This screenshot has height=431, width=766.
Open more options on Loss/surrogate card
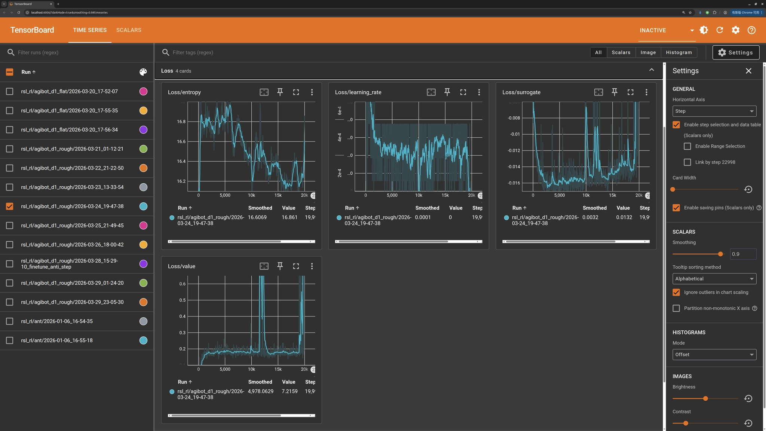click(x=646, y=92)
